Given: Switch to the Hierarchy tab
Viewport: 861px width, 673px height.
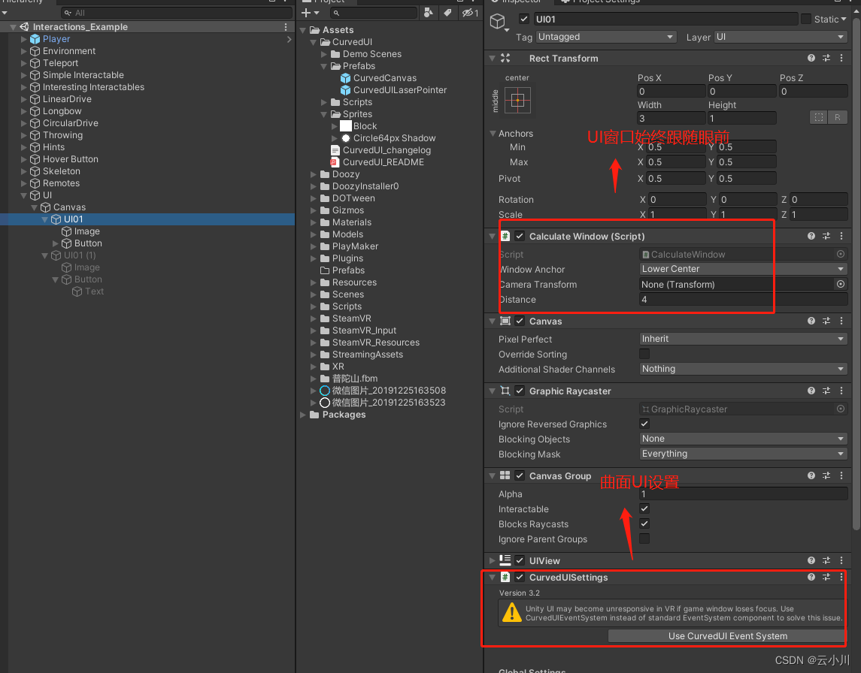Looking at the screenshot, I should pos(23,2).
